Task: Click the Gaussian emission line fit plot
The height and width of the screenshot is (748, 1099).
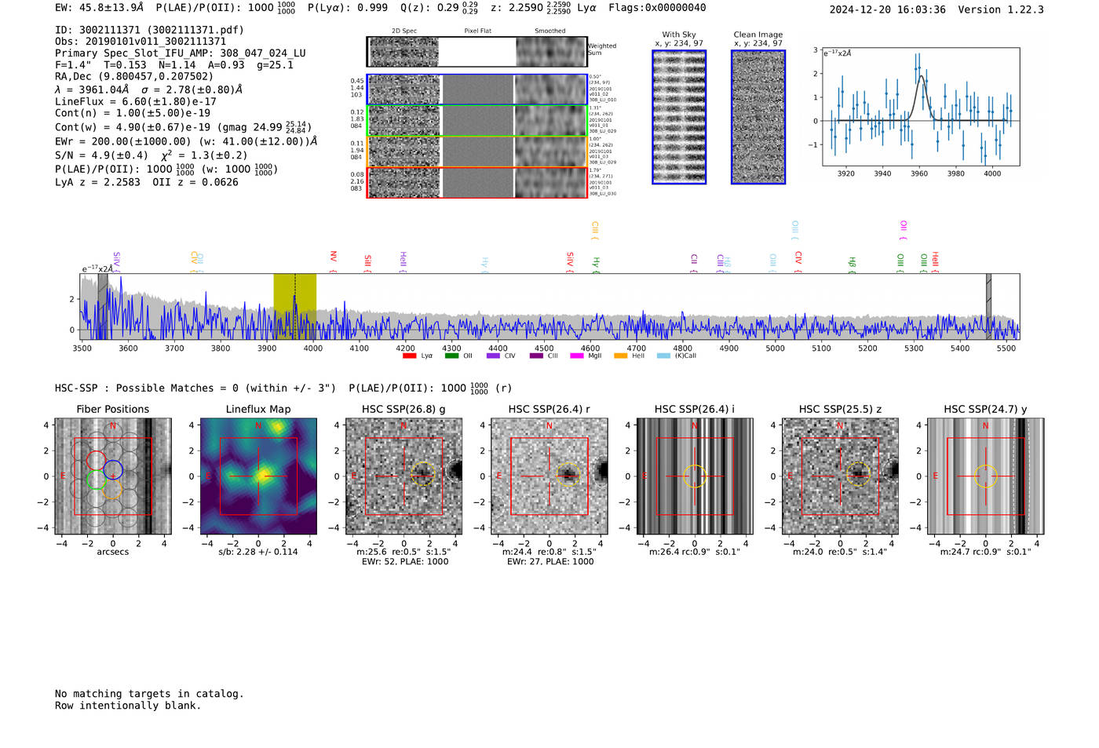Action: pyautogui.click(x=920, y=107)
